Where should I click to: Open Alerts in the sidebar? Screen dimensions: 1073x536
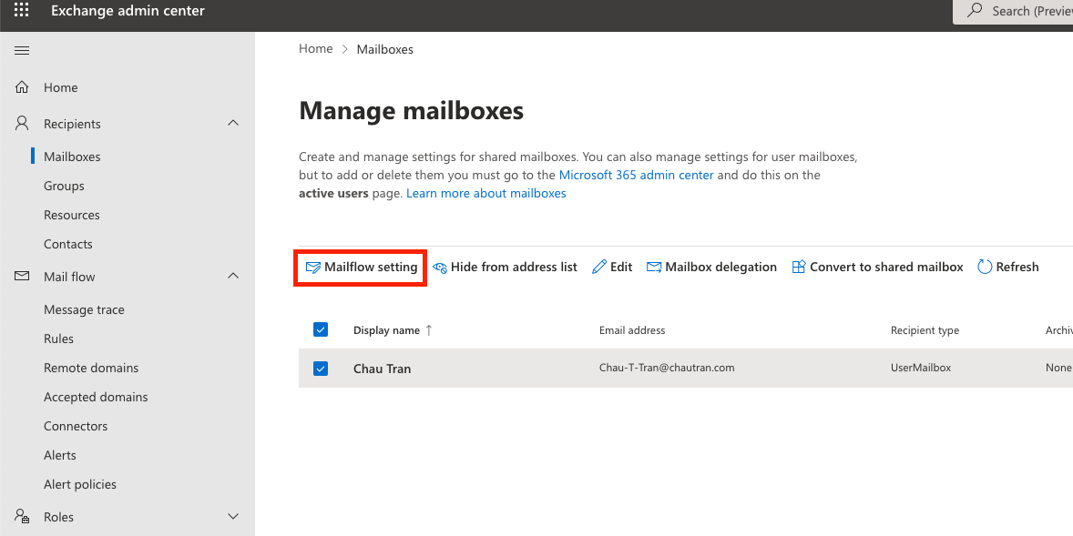click(59, 455)
